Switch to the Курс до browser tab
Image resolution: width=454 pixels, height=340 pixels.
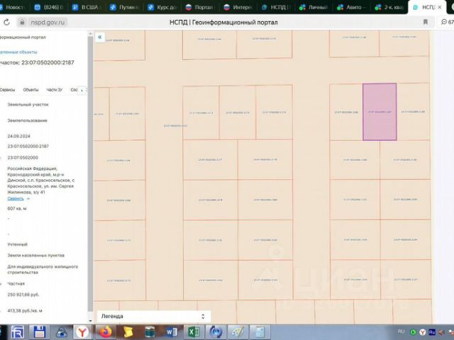162,8
